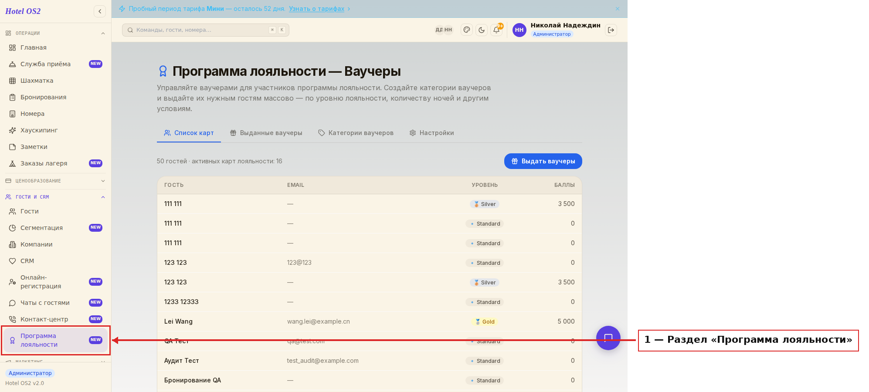Select Программа лояльности in the sidebar
This screenshot has height=392, width=869.
(55, 340)
